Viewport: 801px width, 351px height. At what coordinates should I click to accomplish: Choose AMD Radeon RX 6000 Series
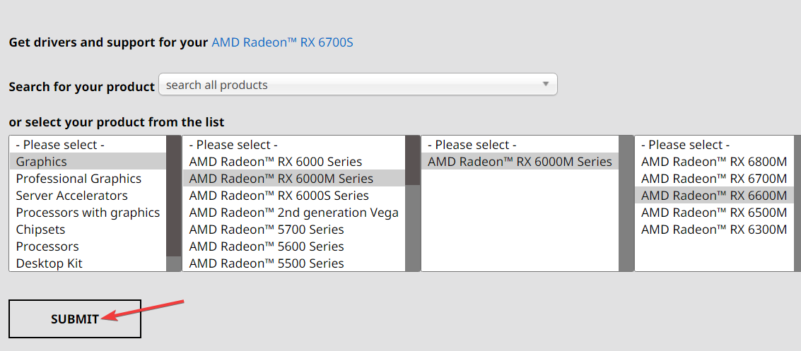(x=275, y=162)
